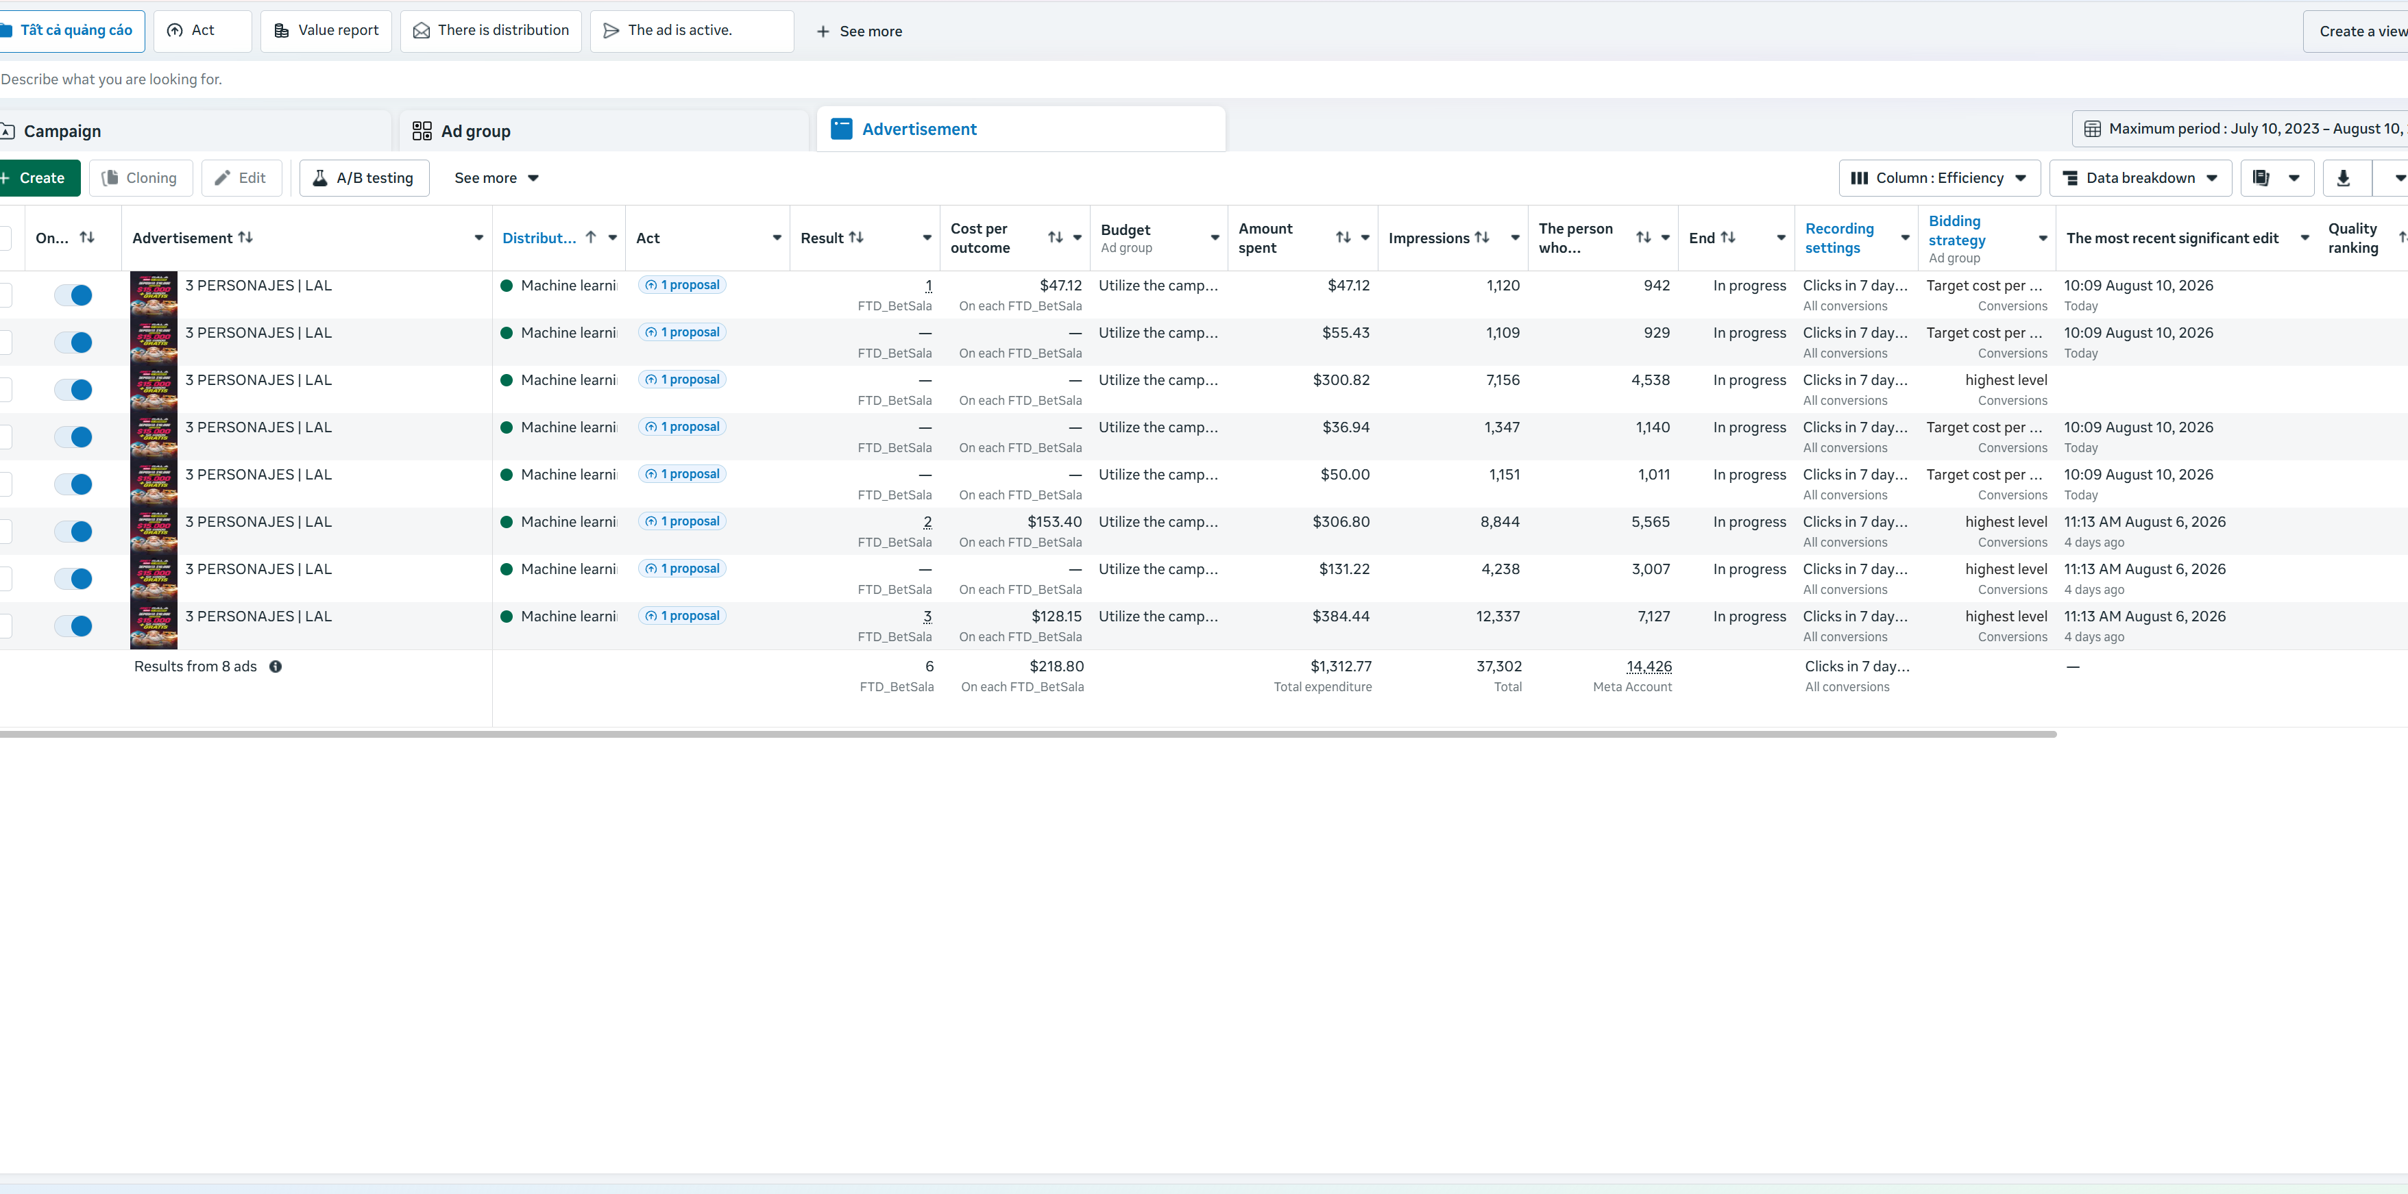This screenshot has height=1194, width=2408.
Task: Toggle off the ad that spent $300.82
Action: [x=74, y=390]
